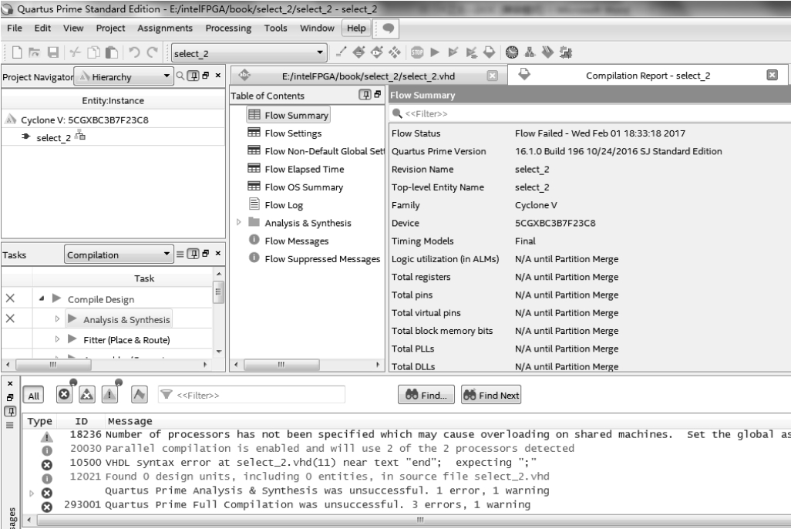Toggle flagged messages filter
Viewport: 791px width, 529px height.
[140, 395]
